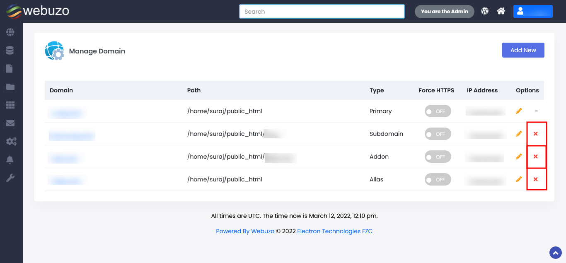Viewport: 566px width, 263px height.
Task: Toggle Force HTTPS for the Primary domain
Action: tap(438, 111)
